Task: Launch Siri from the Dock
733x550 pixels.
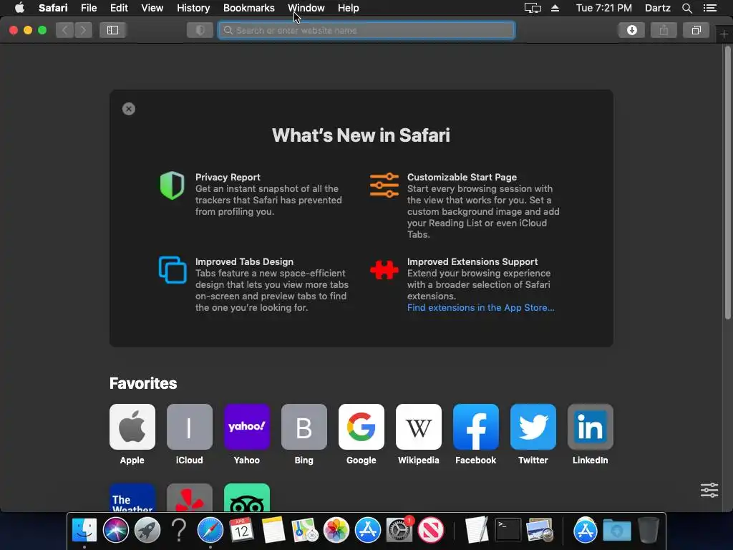Action: 116,530
